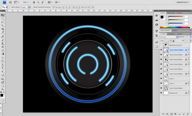Click the new adjustment layer icon
The image size is (192, 116).
tap(175, 114)
